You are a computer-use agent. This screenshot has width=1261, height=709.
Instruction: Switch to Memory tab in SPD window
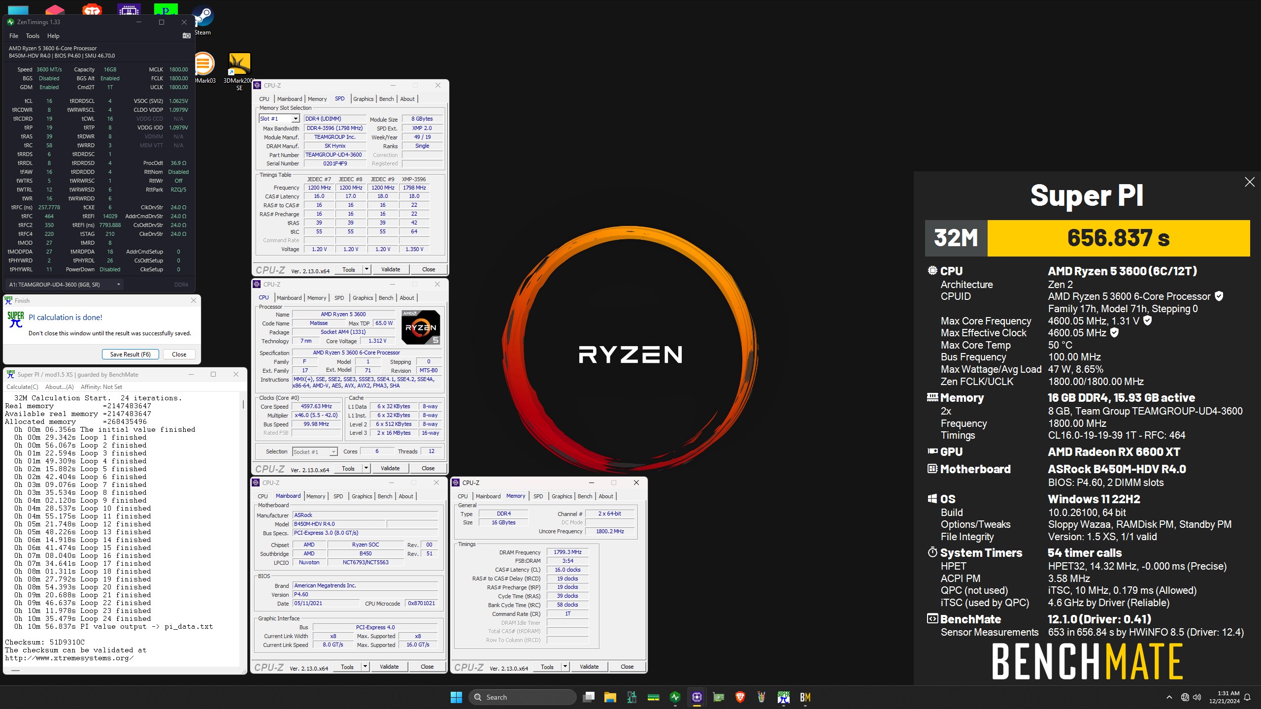coord(317,99)
